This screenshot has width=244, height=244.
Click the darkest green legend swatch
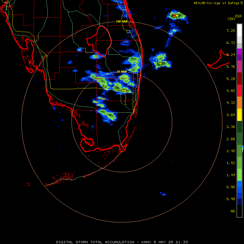(x=239, y=127)
